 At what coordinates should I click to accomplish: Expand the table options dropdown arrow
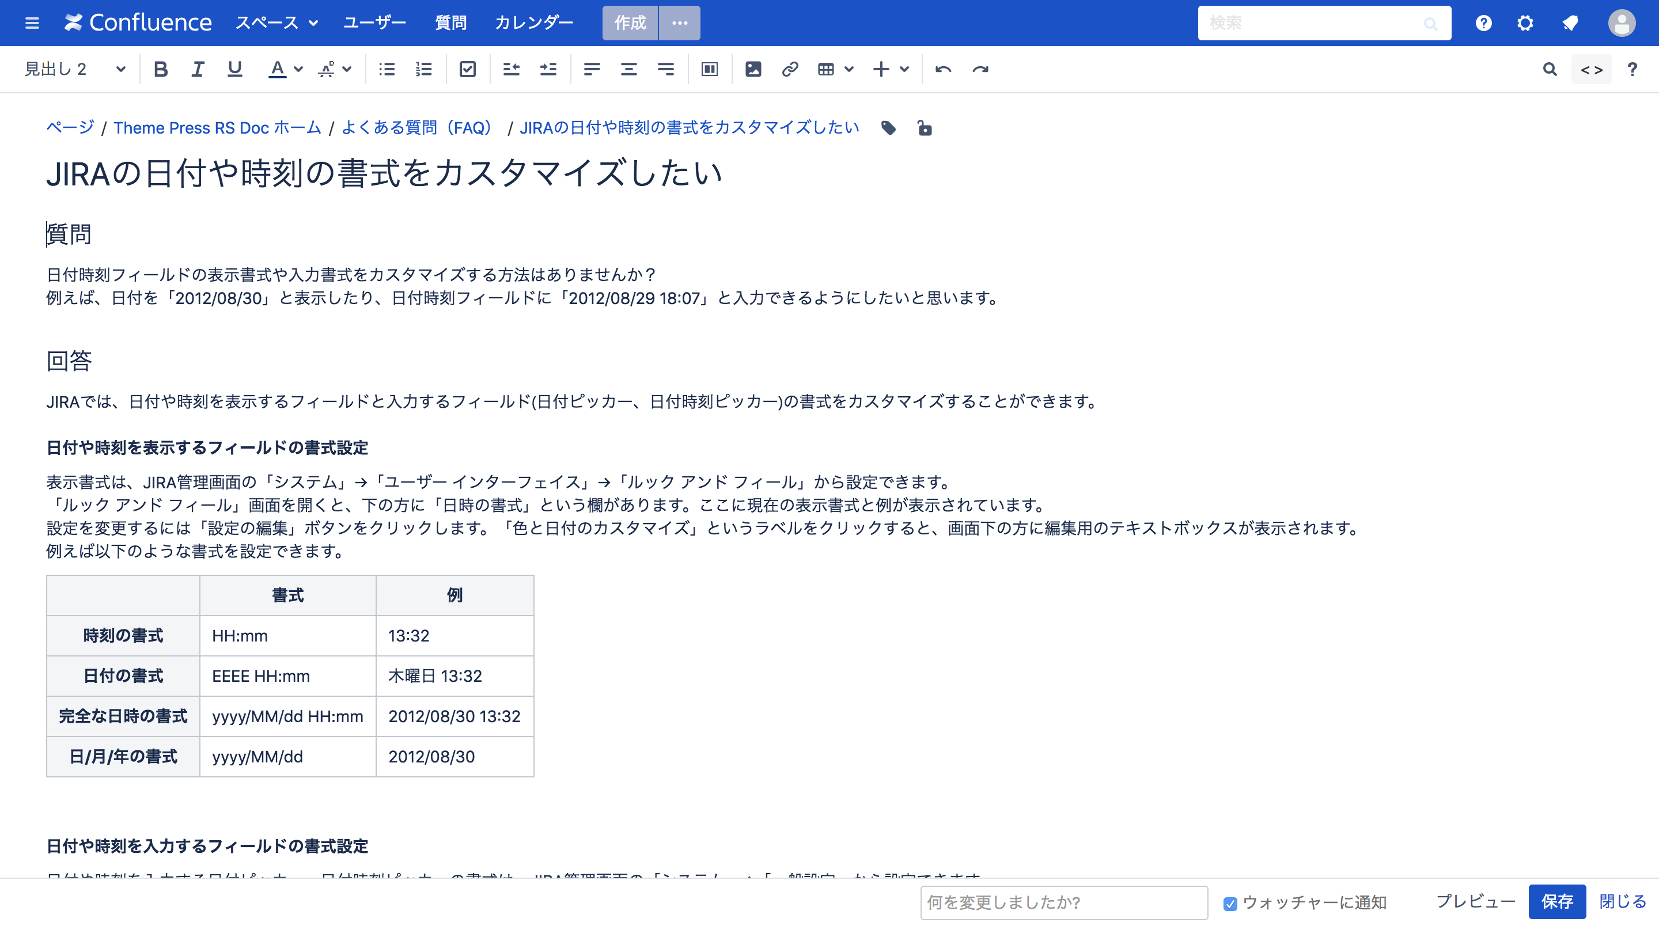pyautogui.click(x=849, y=69)
